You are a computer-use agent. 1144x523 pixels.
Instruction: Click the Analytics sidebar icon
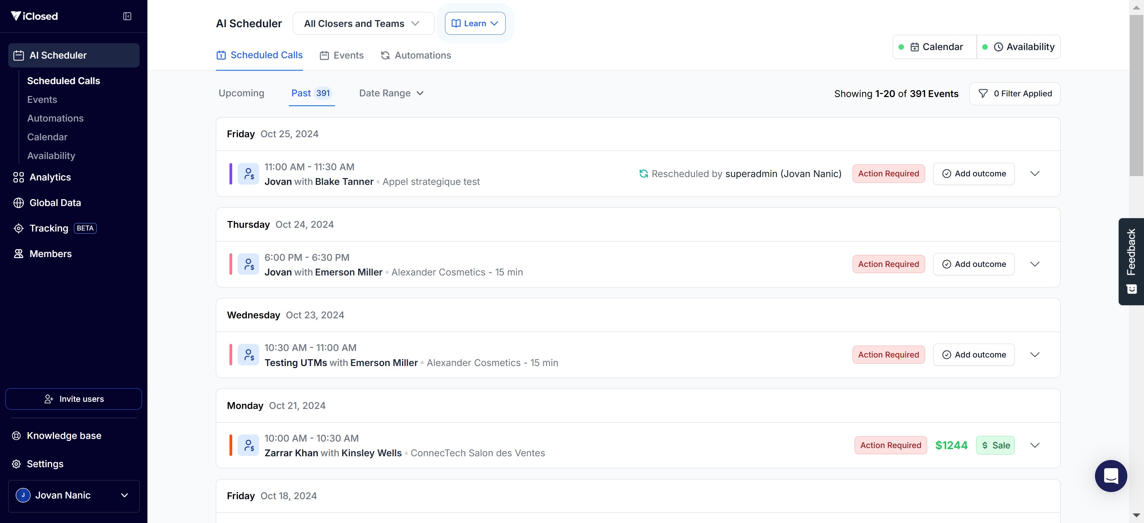[19, 177]
